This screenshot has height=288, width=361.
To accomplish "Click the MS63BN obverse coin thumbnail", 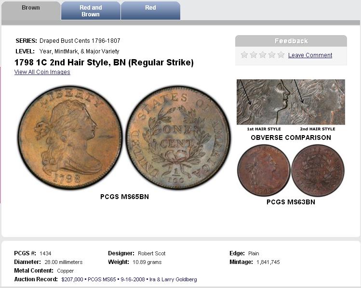I will [x=264, y=170].
